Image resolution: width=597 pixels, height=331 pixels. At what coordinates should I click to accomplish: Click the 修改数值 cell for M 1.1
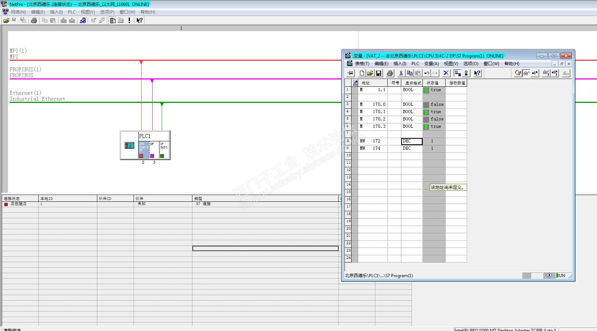tap(456, 90)
